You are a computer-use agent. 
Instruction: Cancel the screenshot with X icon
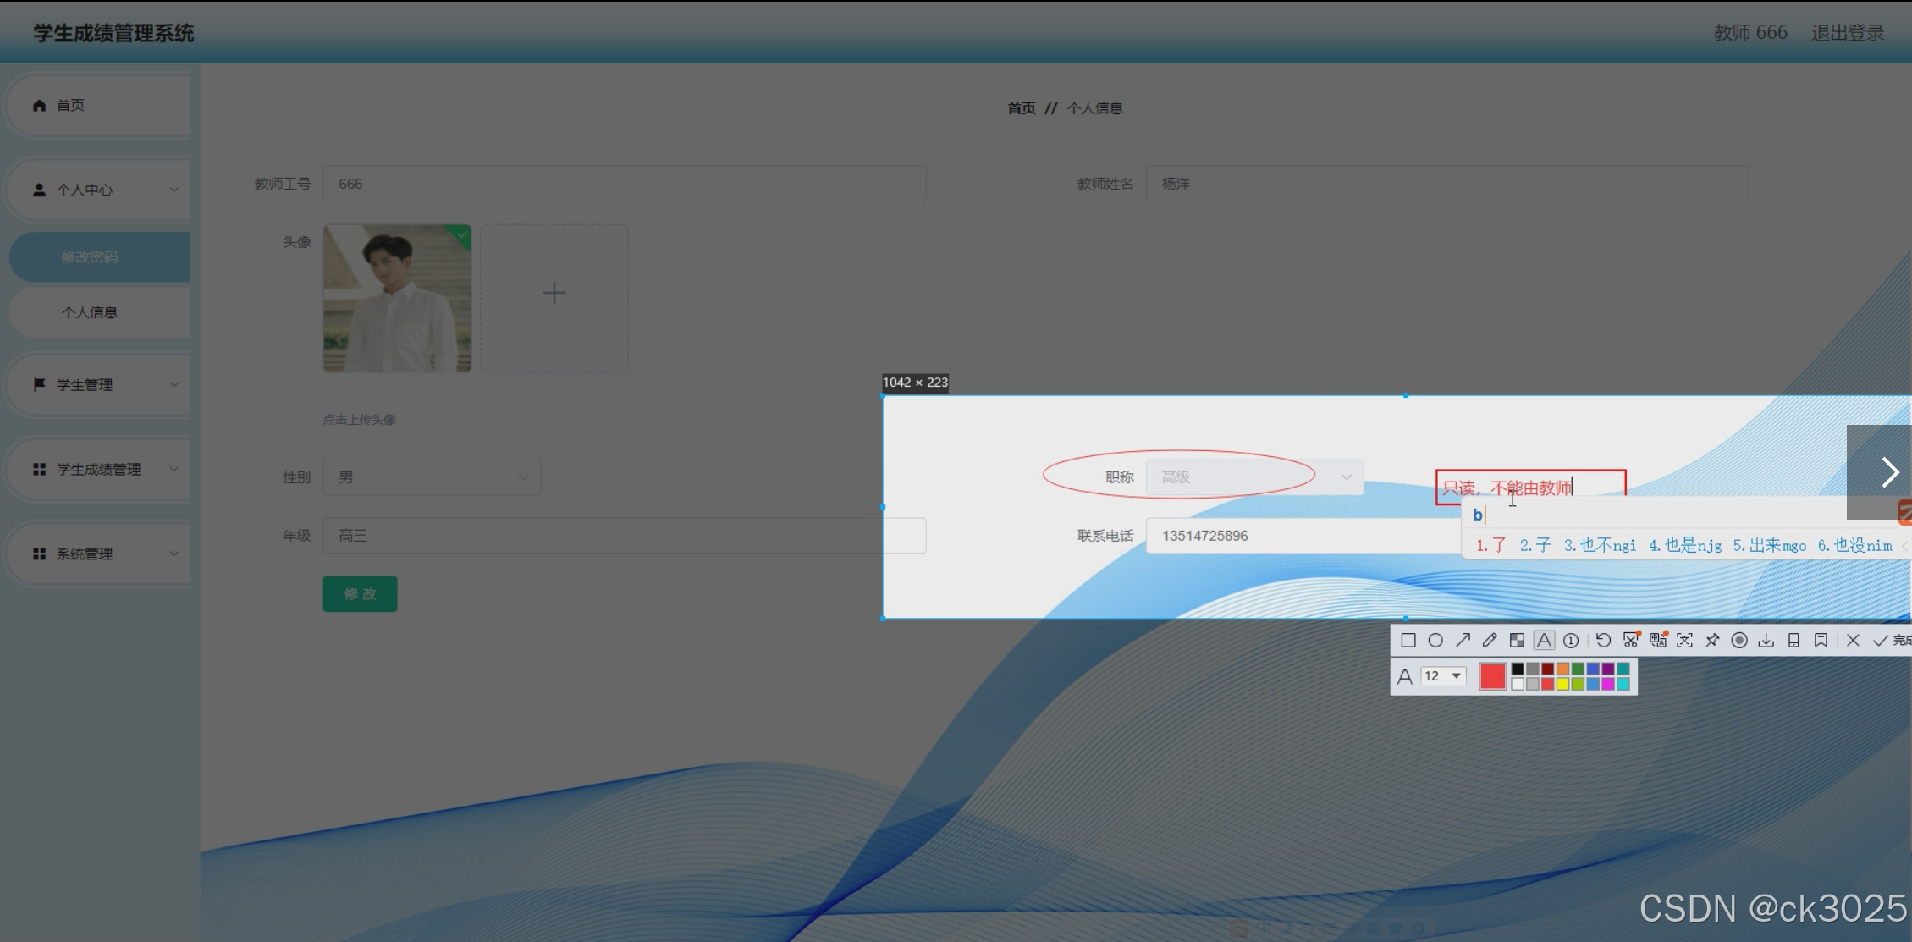(1853, 641)
